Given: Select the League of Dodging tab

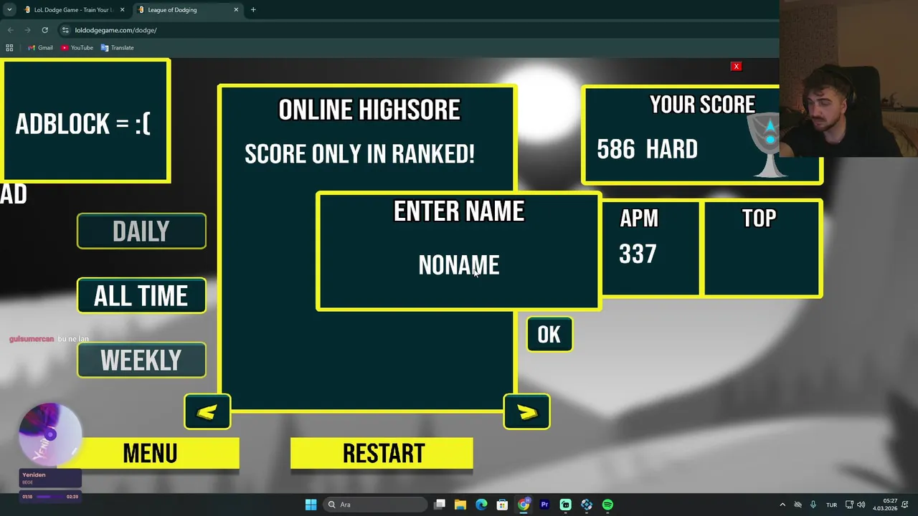Looking at the screenshot, I should [188, 10].
